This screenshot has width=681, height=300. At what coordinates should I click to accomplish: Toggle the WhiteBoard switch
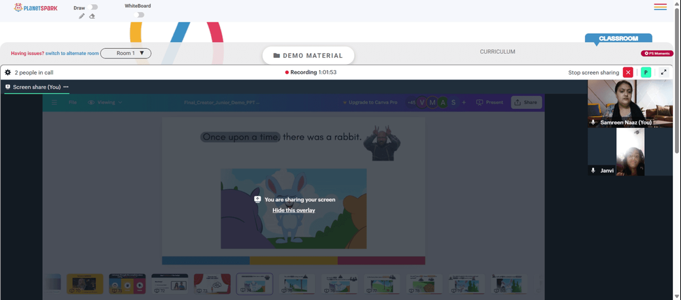(139, 15)
